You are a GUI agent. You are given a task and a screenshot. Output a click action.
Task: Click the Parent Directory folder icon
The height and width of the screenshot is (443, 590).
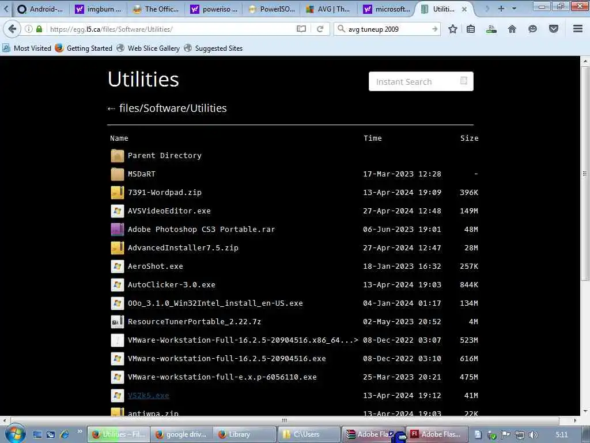coord(118,156)
